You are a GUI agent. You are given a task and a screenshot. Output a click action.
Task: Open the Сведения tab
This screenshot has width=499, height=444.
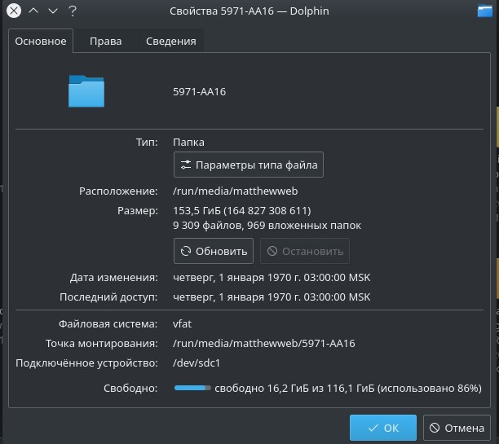(x=171, y=41)
